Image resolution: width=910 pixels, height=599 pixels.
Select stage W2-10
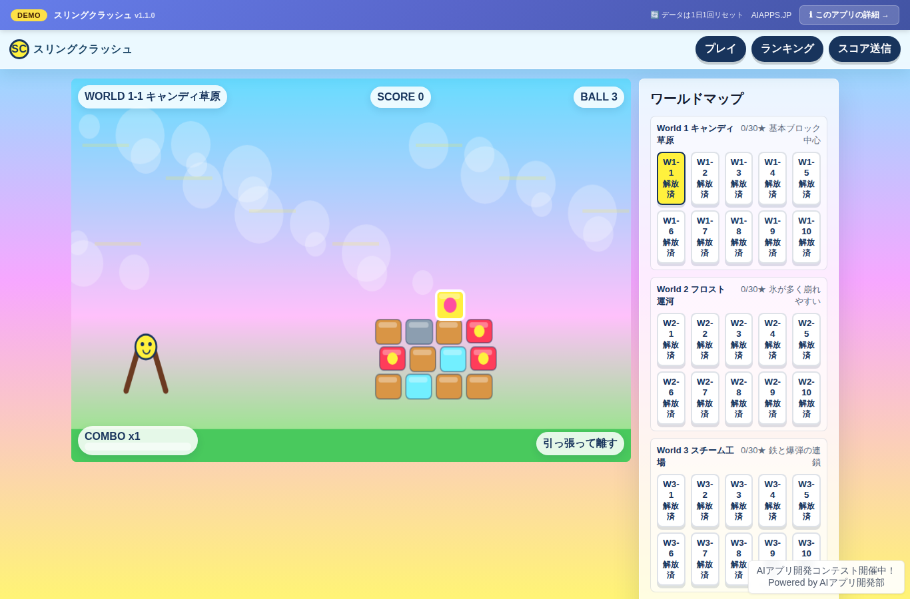click(x=806, y=398)
